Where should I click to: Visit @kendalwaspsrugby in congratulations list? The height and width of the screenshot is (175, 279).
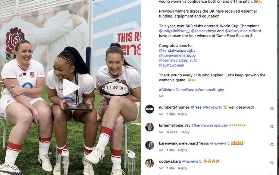177,51
